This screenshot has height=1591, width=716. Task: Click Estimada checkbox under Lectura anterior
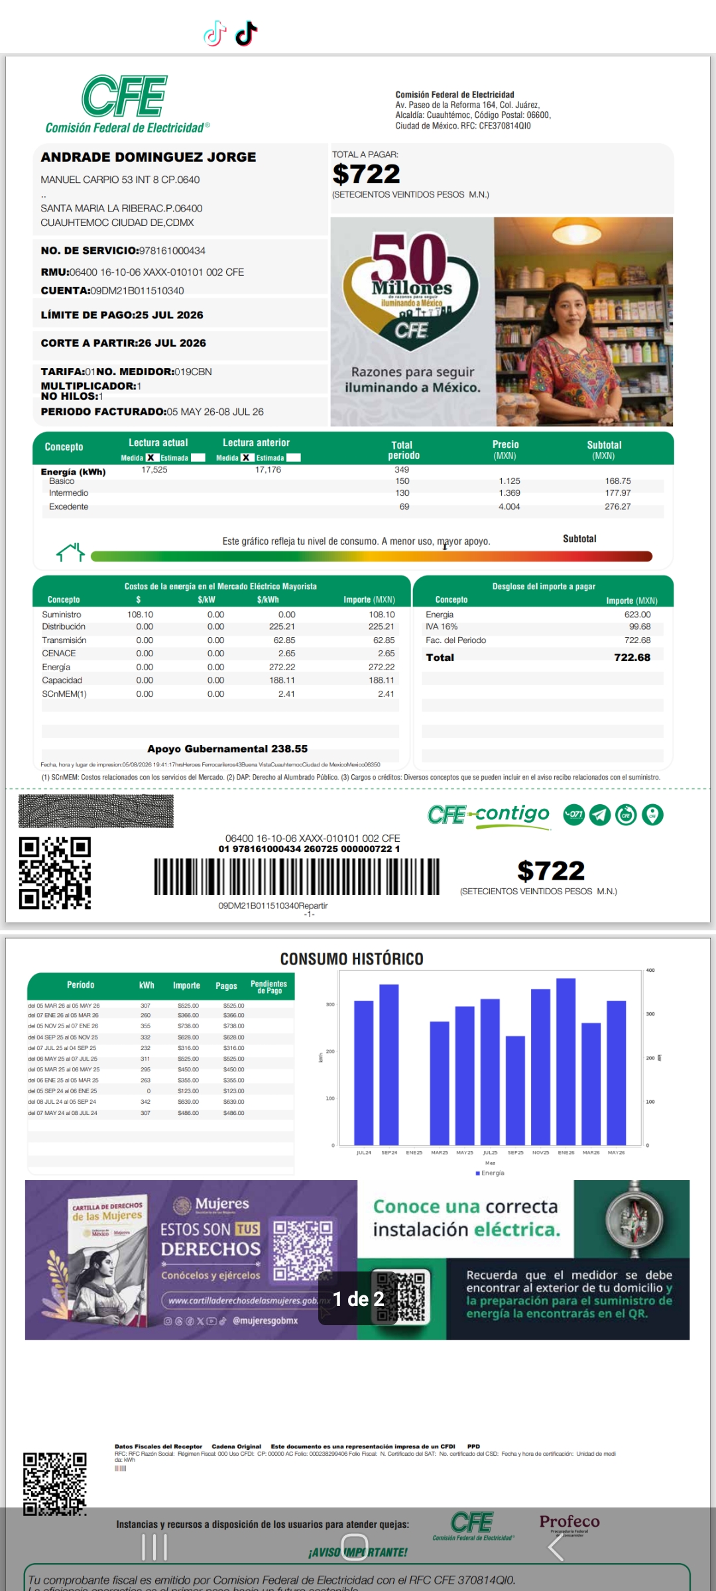coord(293,457)
